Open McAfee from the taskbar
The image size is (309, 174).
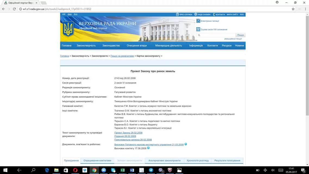point(170,170)
